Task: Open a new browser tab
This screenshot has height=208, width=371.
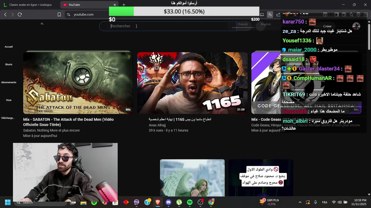Action: click(x=124, y=5)
